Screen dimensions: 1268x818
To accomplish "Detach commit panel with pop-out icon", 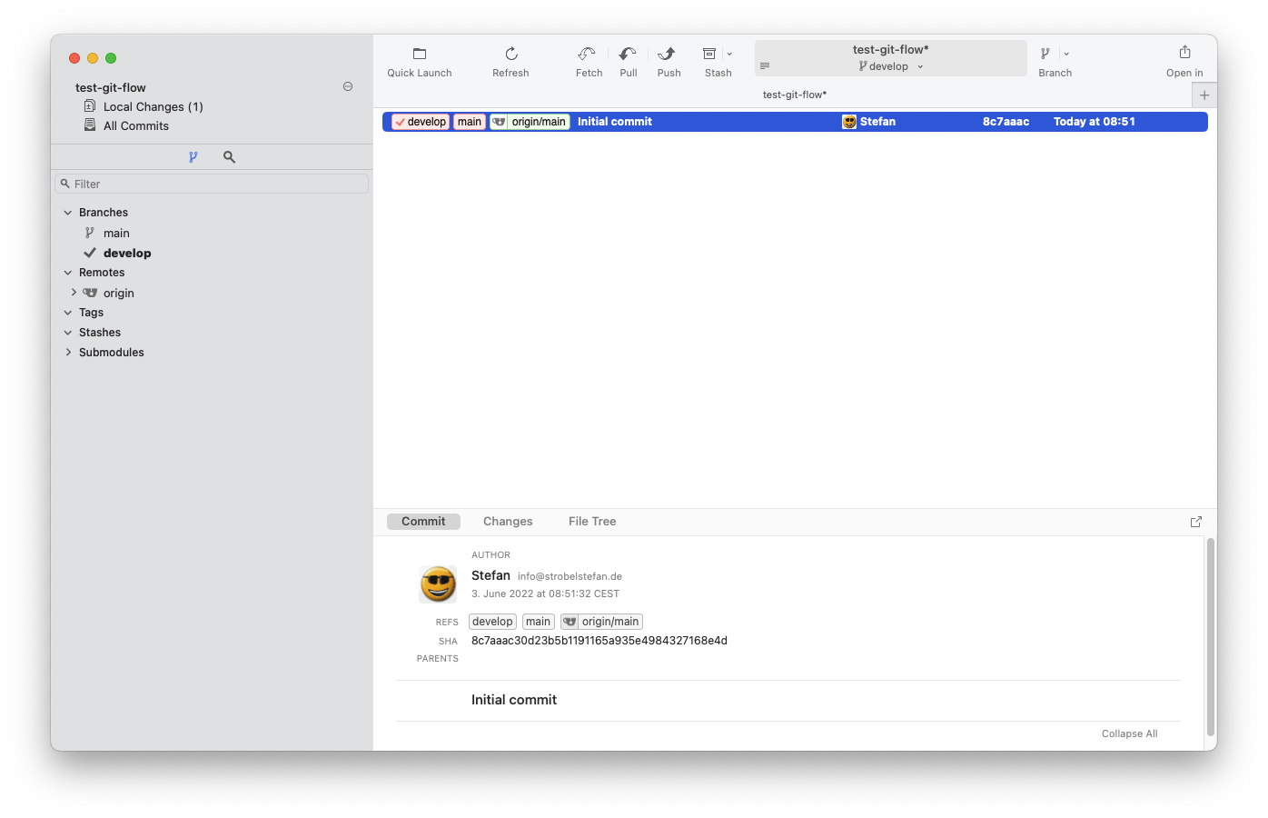I will point(1195,521).
